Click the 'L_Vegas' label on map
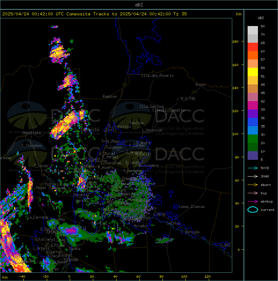The image size is (278, 281). point(39,188)
